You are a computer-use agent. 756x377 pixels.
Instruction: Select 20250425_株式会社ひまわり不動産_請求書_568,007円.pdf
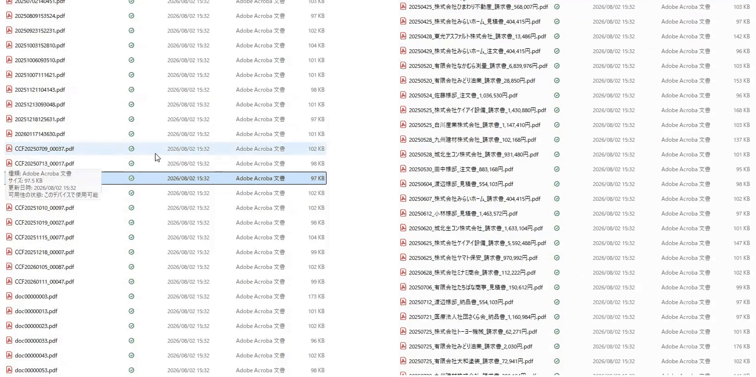tap(479, 7)
